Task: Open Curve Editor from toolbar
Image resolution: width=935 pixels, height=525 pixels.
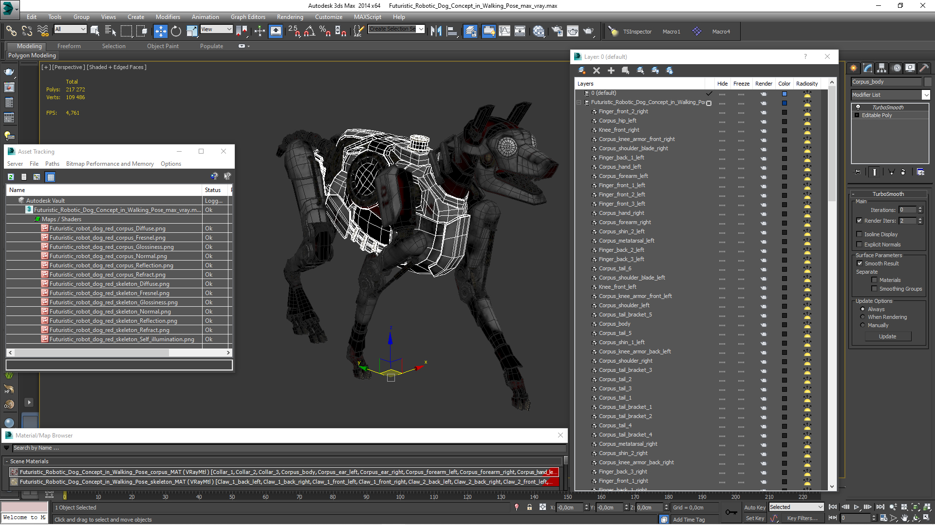Action: [505, 31]
